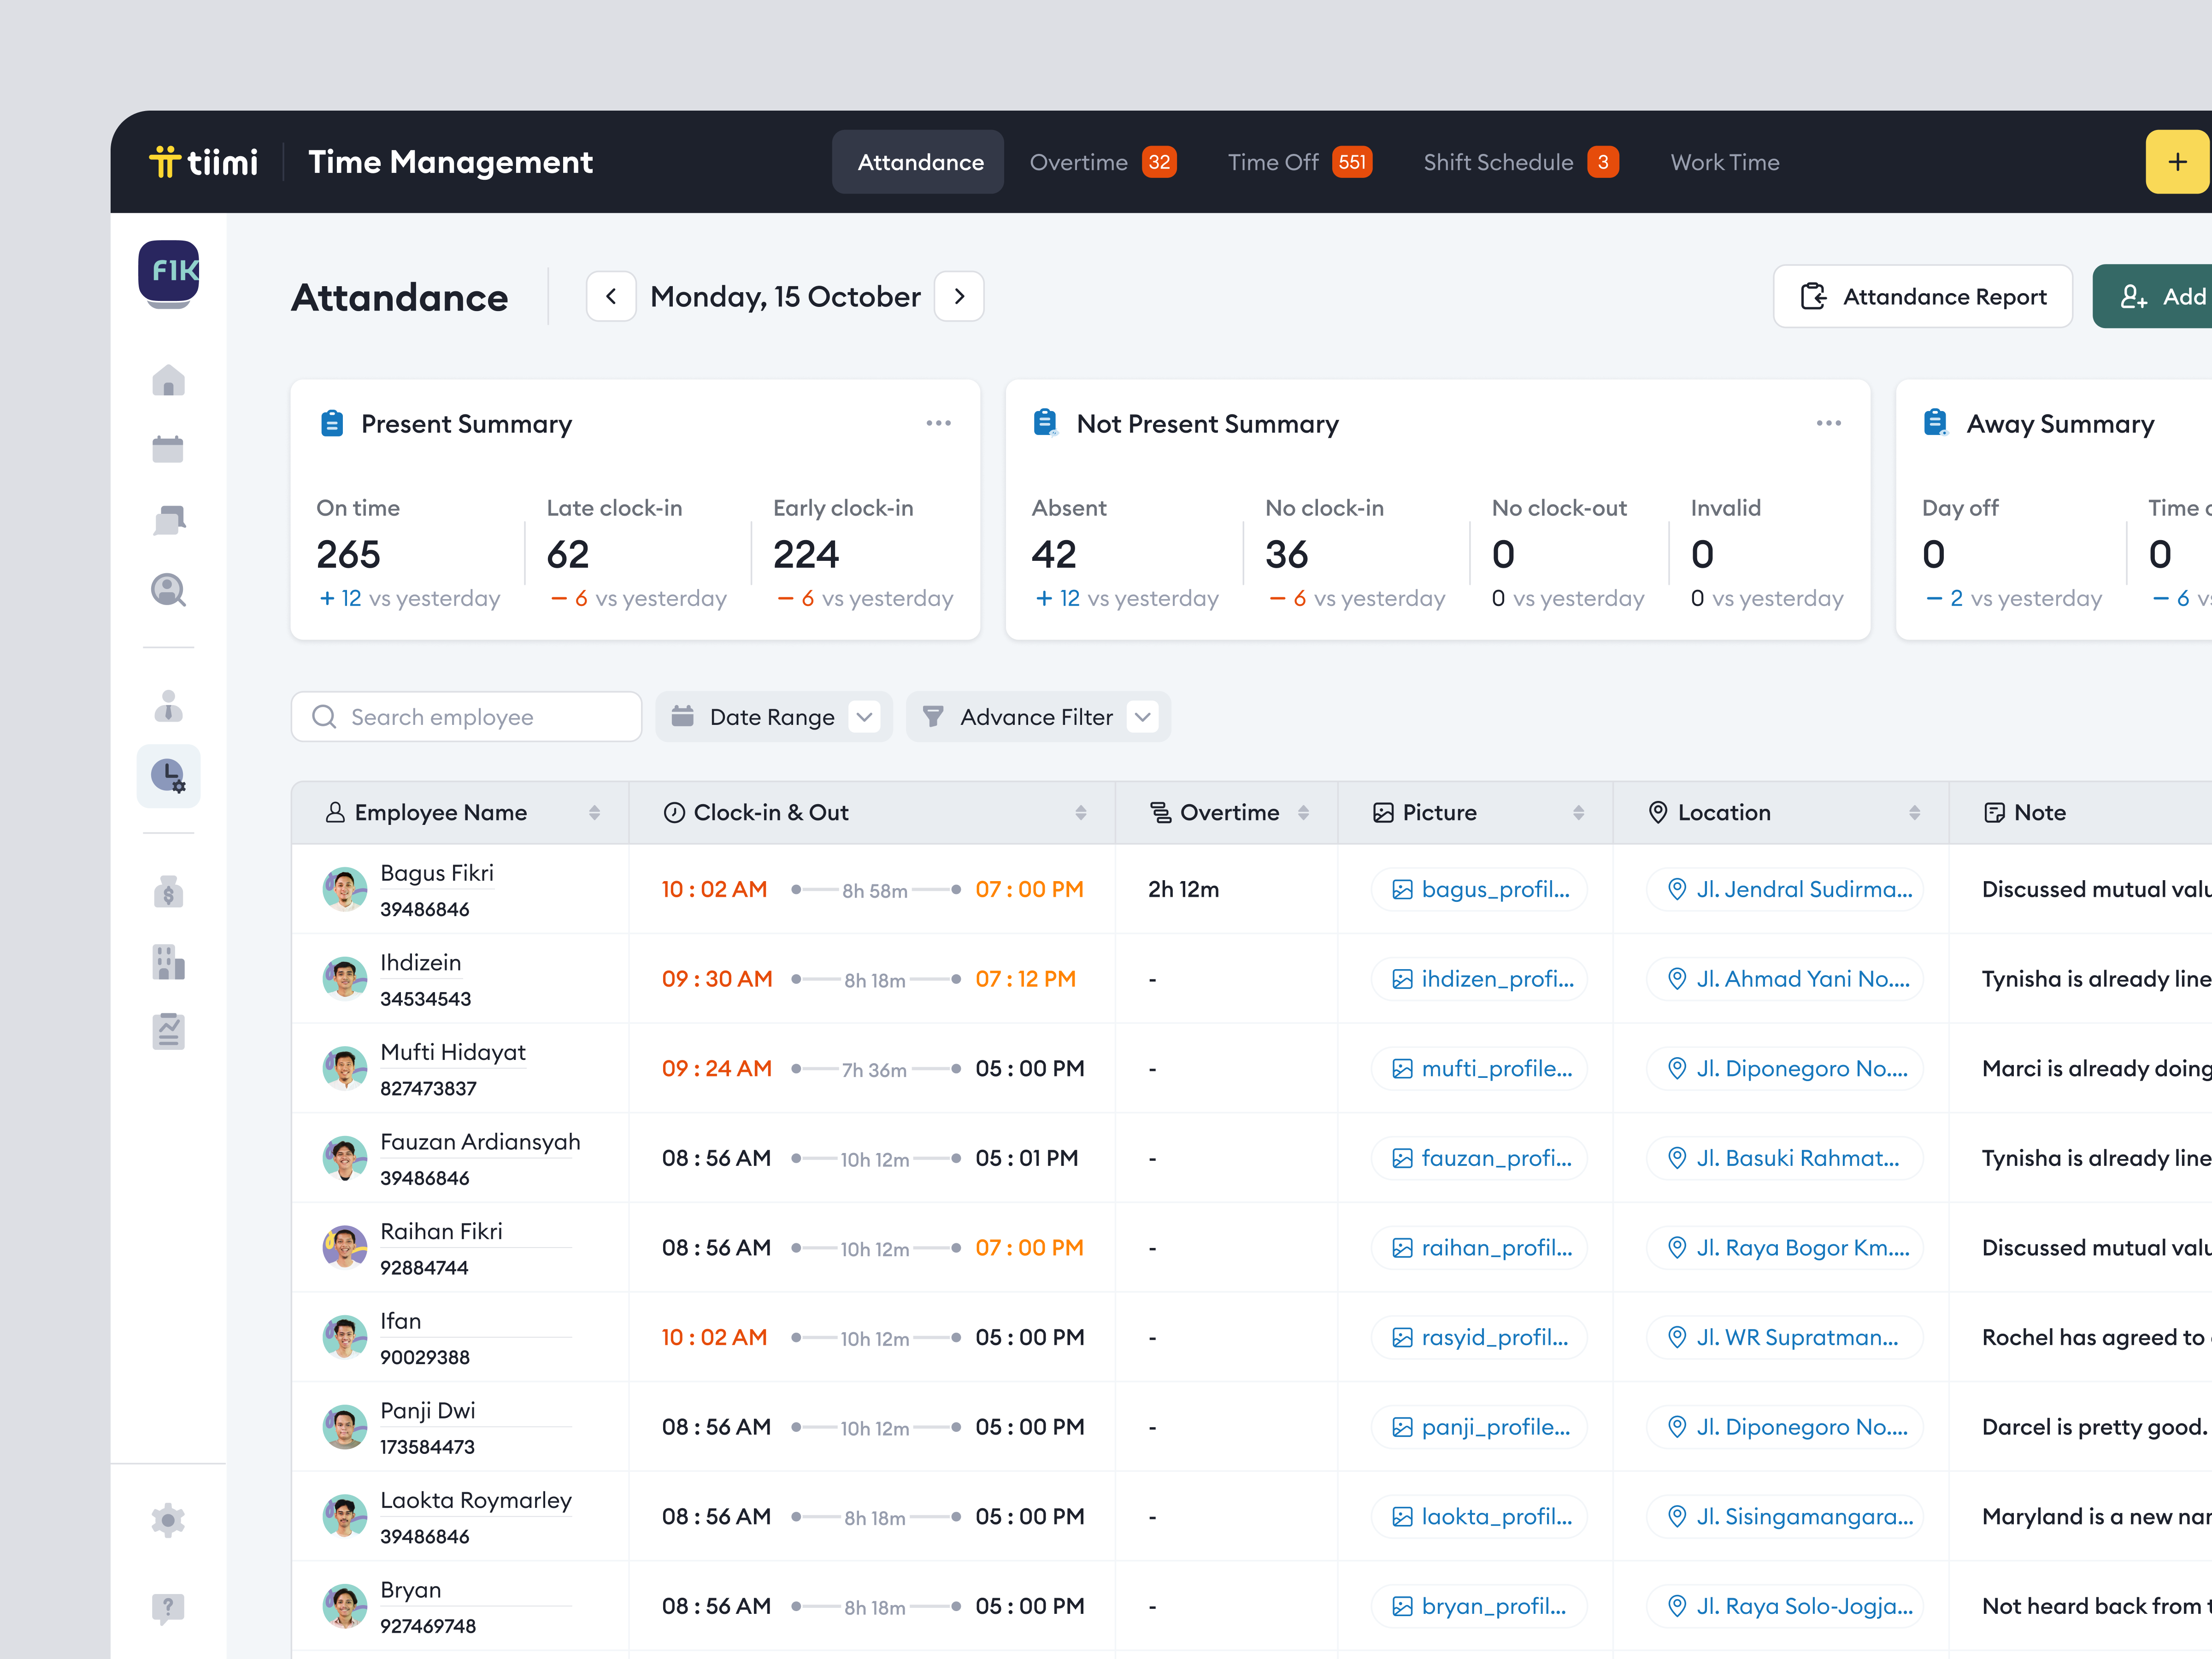2212x1659 pixels.
Task: Toggle sorting on the Employee Name column
Action: pos(595,812)
